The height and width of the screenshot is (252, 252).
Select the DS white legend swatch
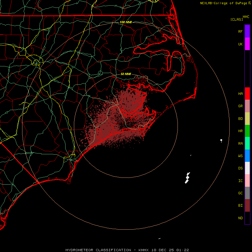click(247, 168)
